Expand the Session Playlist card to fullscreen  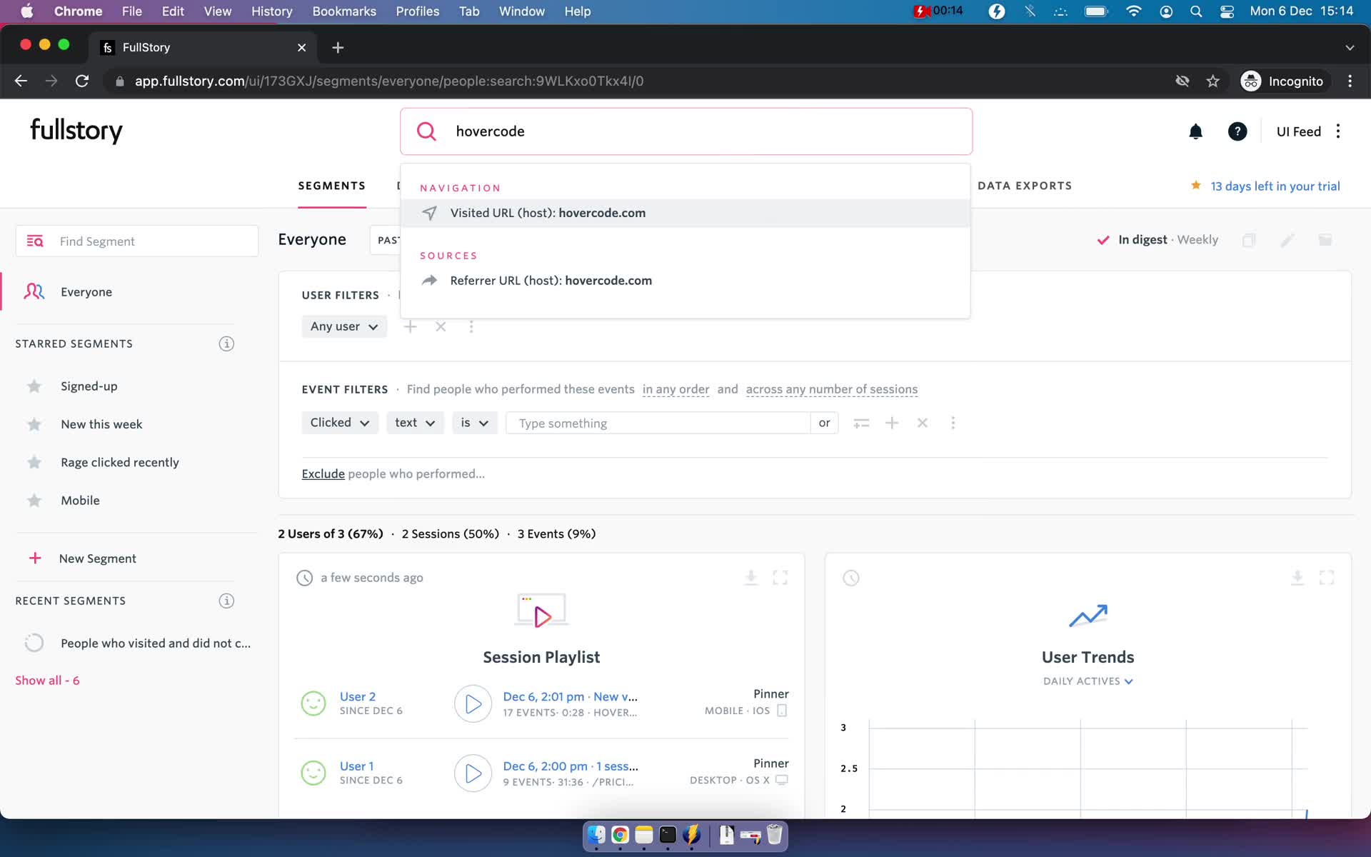[x=780, y=577]
